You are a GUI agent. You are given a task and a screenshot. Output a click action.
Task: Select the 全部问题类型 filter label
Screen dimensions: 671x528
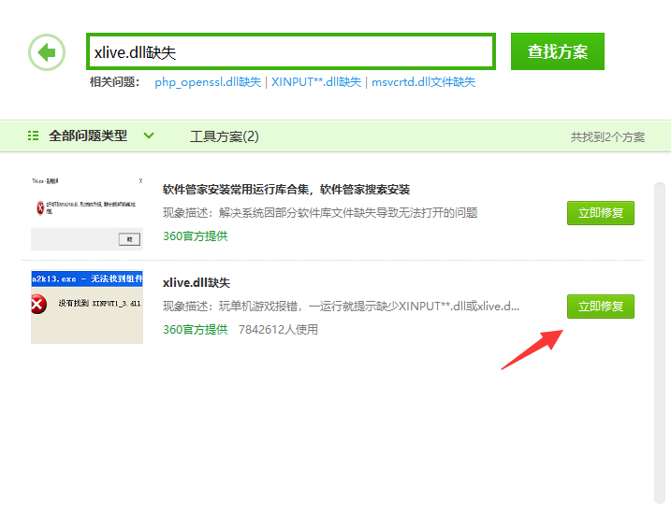tap(88, 136)
